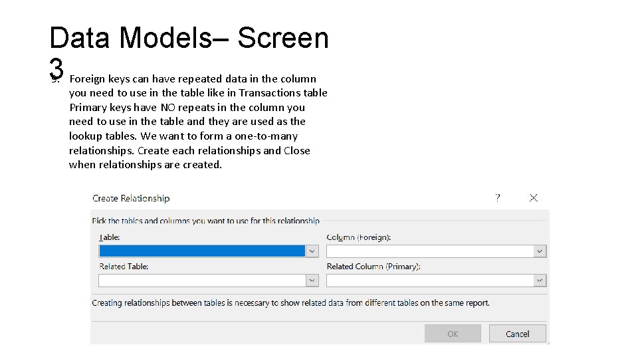Screen dimensions: 638x359
Task: Click the highlighted Table combo box field
Action: (202, 251)
